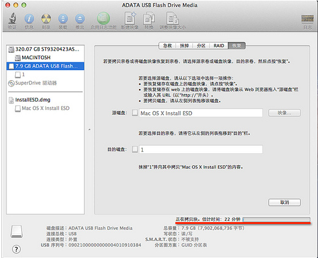
Task: Click the Verify microscope toolbar icon
Action: click(x=13, y=18)
